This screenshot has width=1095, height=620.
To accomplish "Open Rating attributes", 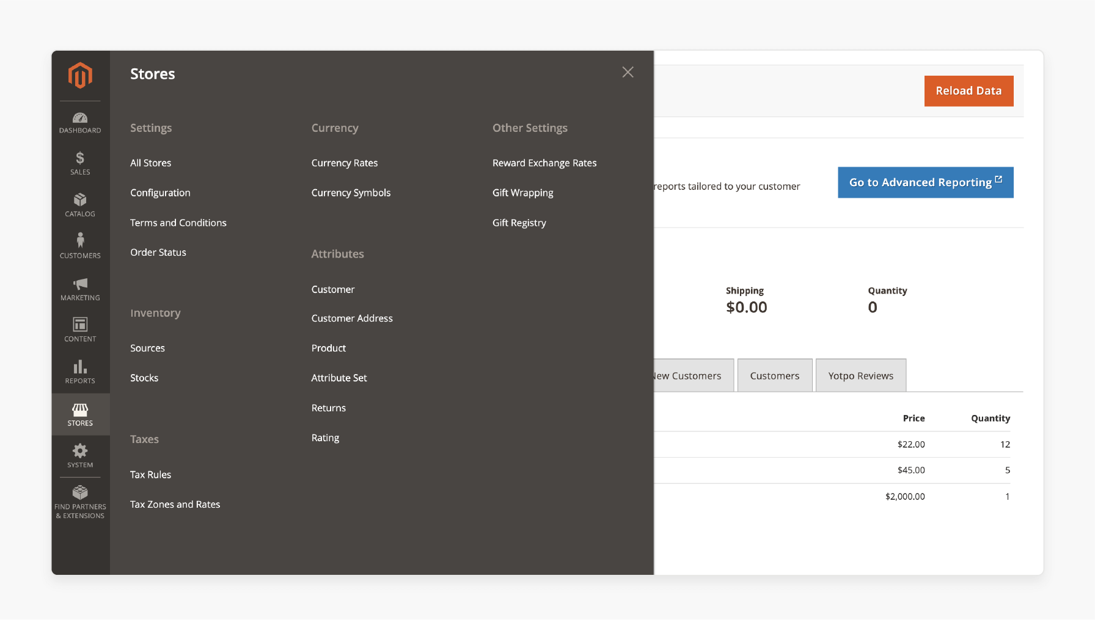I will 325,438.
